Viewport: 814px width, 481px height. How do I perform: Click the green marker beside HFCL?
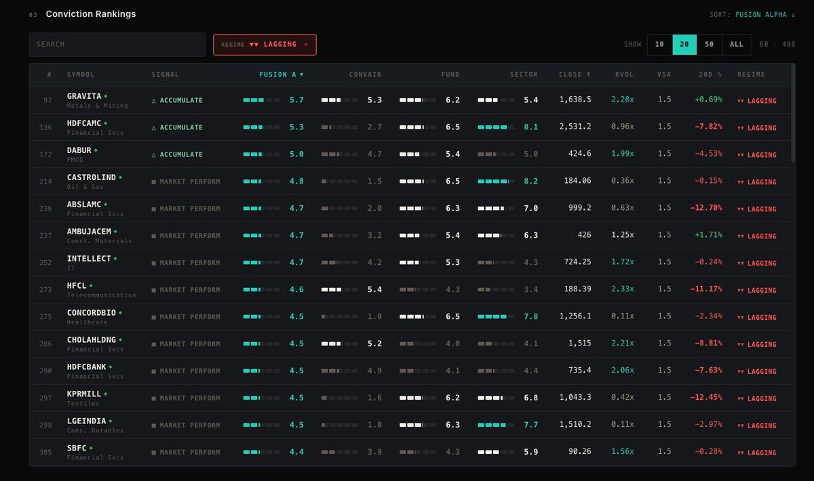[x=91, y=286]
